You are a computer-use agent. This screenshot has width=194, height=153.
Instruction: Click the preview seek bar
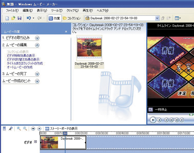(x=171, y=115)
